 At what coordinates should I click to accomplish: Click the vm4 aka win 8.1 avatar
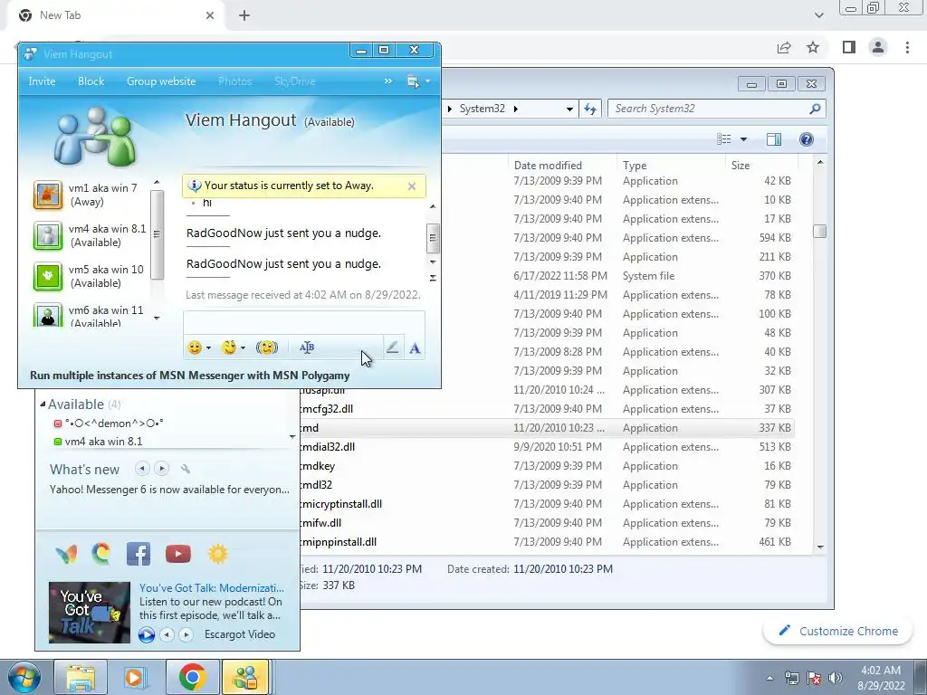48,236
